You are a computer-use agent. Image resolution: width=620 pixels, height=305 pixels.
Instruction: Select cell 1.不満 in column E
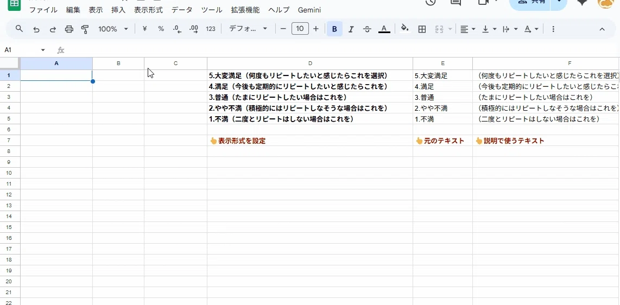tap(442, 119)
